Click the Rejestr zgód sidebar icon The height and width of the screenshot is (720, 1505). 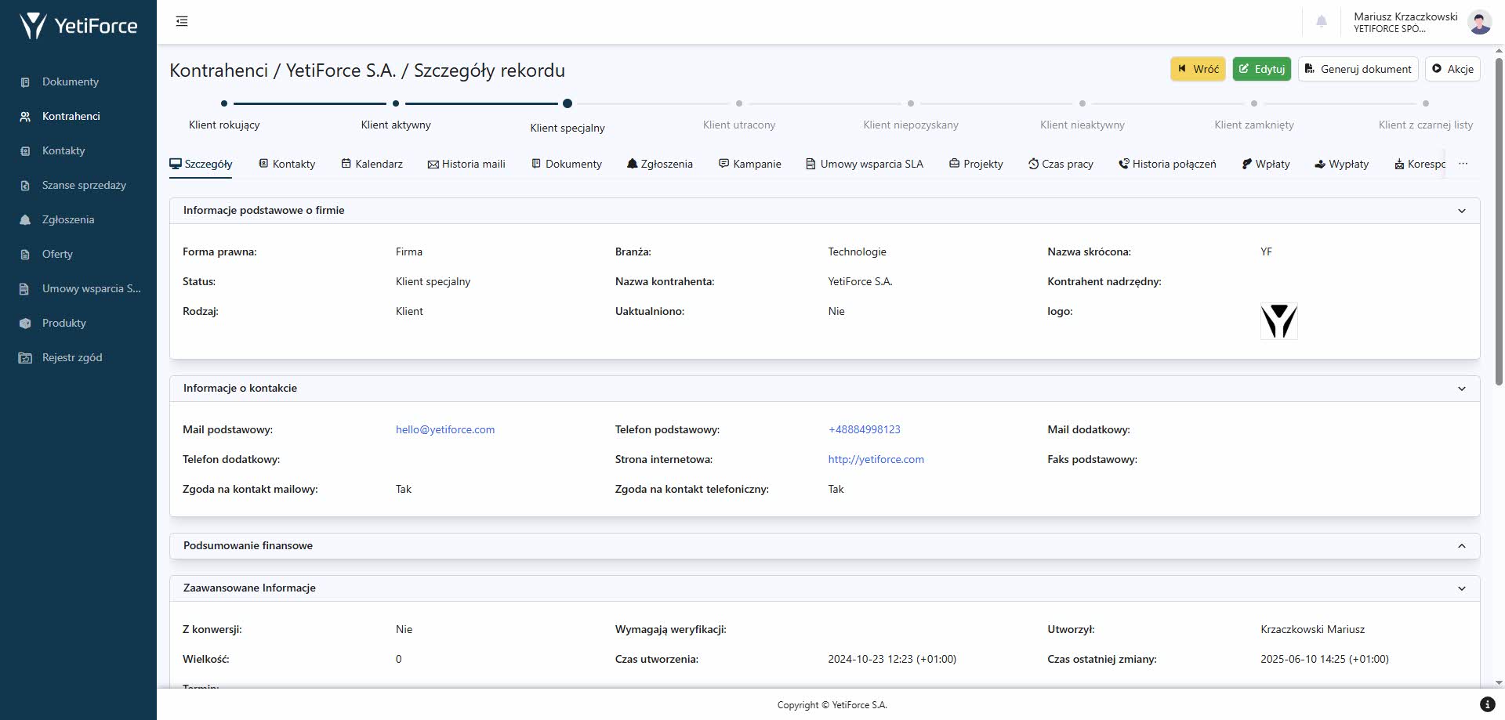[x=25, y=358]
